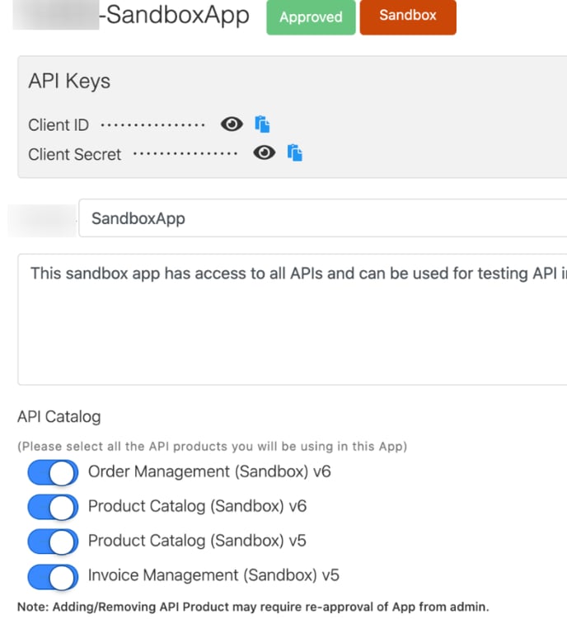This screenshot has width=567, height=619.
Task: Click the masked Client ID dots
Action: click(152, 125)
